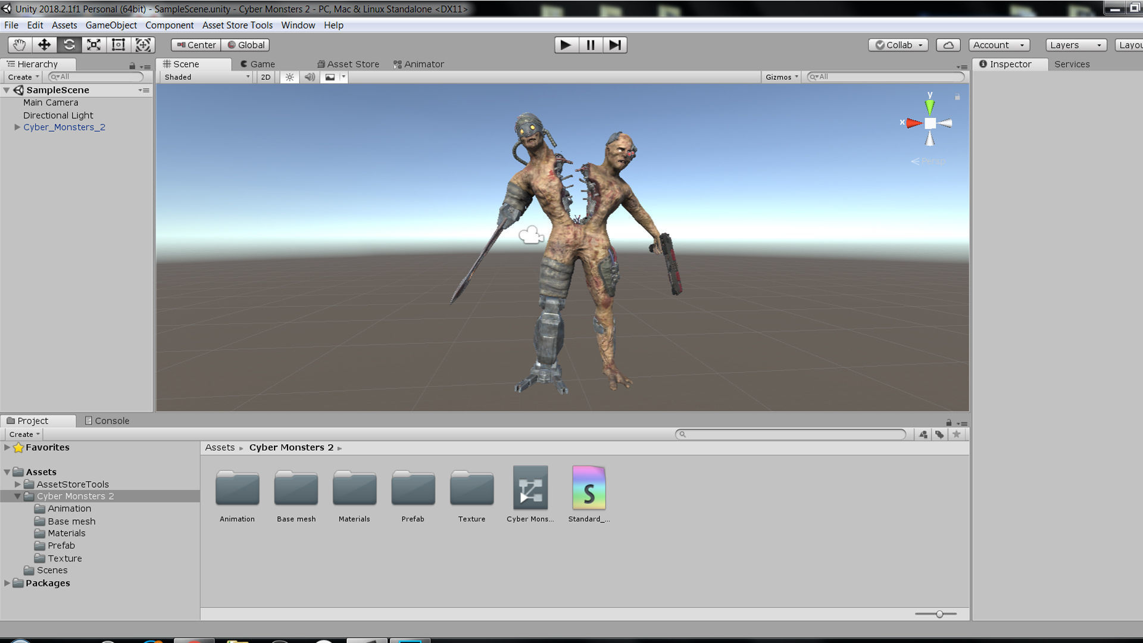Viewport: 1143px width, 643px height.
Task: Select the Rect Transform tool
Action: tap(118, 45)
